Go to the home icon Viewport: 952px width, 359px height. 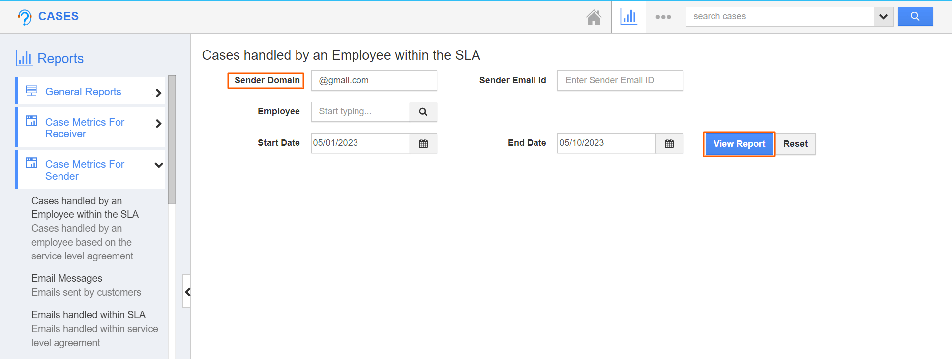(x=594, y=17)
